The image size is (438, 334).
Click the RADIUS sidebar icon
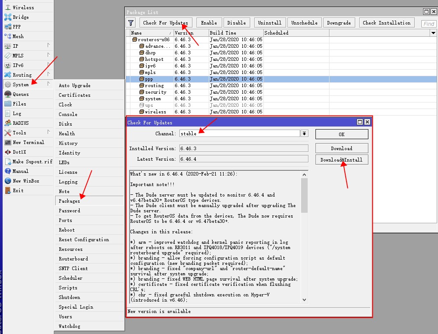click(8, 123)
